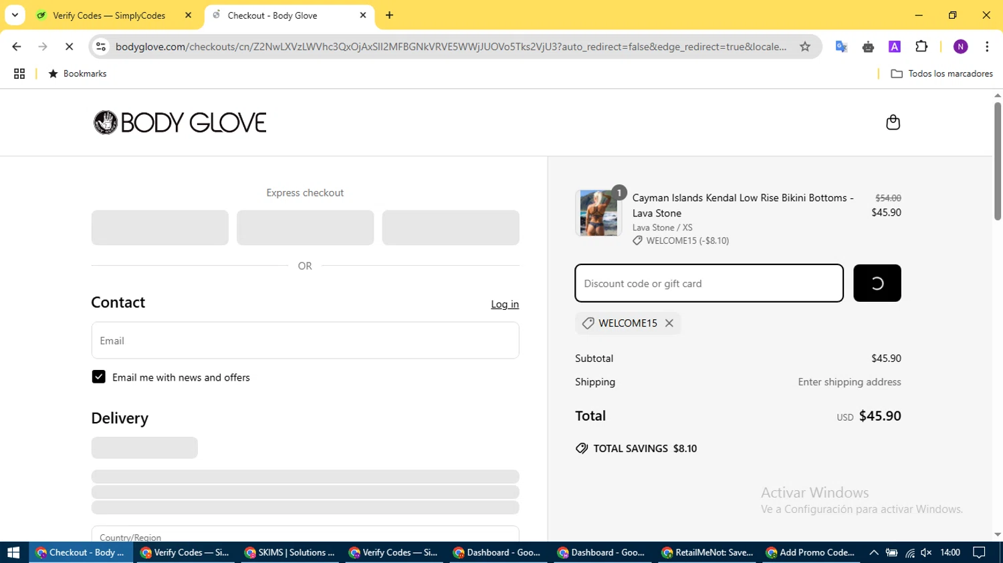
Task: Open a new browser tab
Action: pos(389,15)
